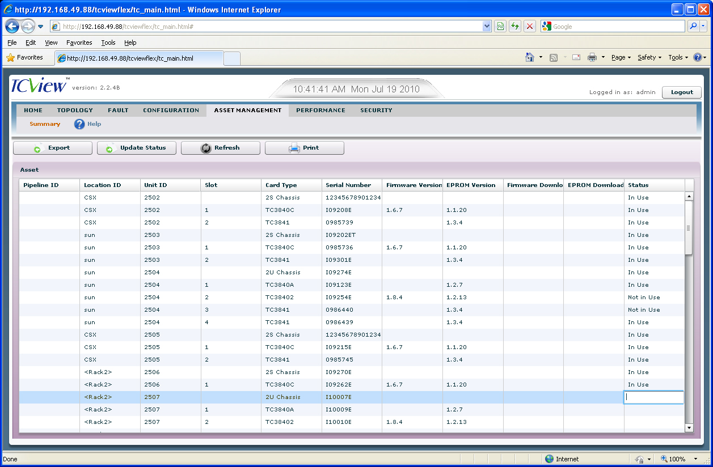Image resolution: width=713 pixels, height=467 pixels.
Task: Click serial number I09202ET cell
Action: coord(352,235)
